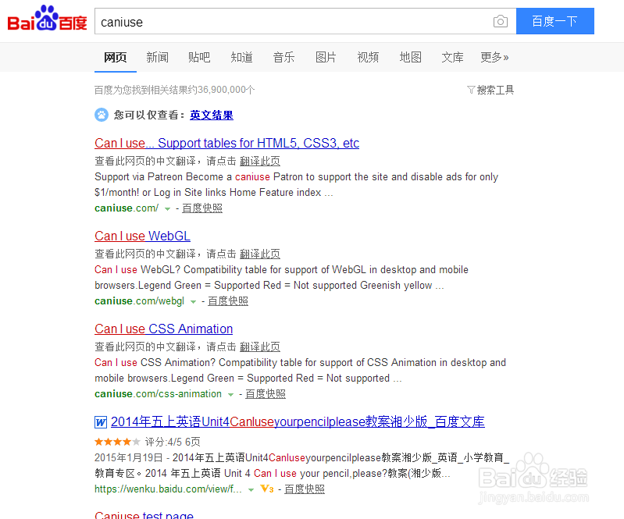Click the https://wenku.baidu.com/view/f... URL
The image size is (624, 519).
pos(169,489)
